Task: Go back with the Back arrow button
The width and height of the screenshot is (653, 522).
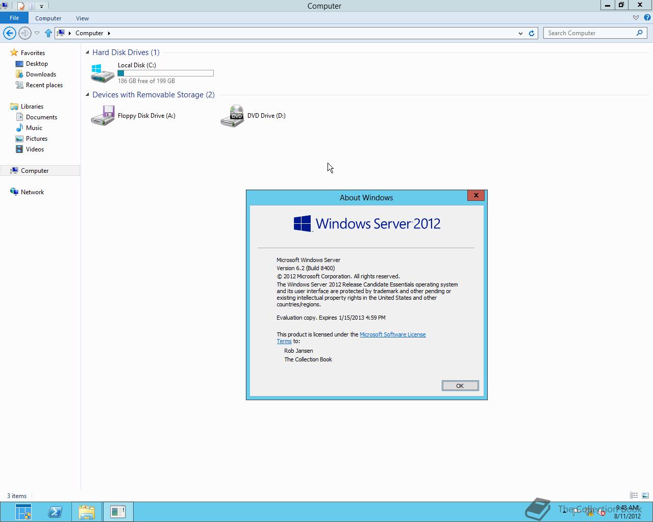Action: [x=9, y=33]
